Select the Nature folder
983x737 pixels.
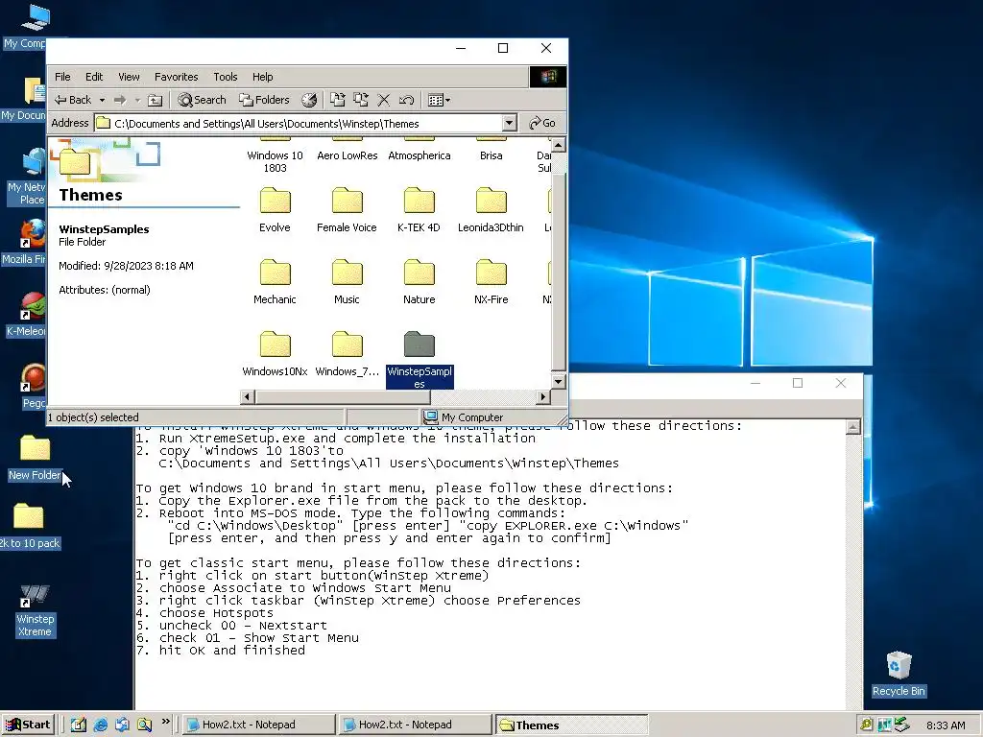click(419, 283)
